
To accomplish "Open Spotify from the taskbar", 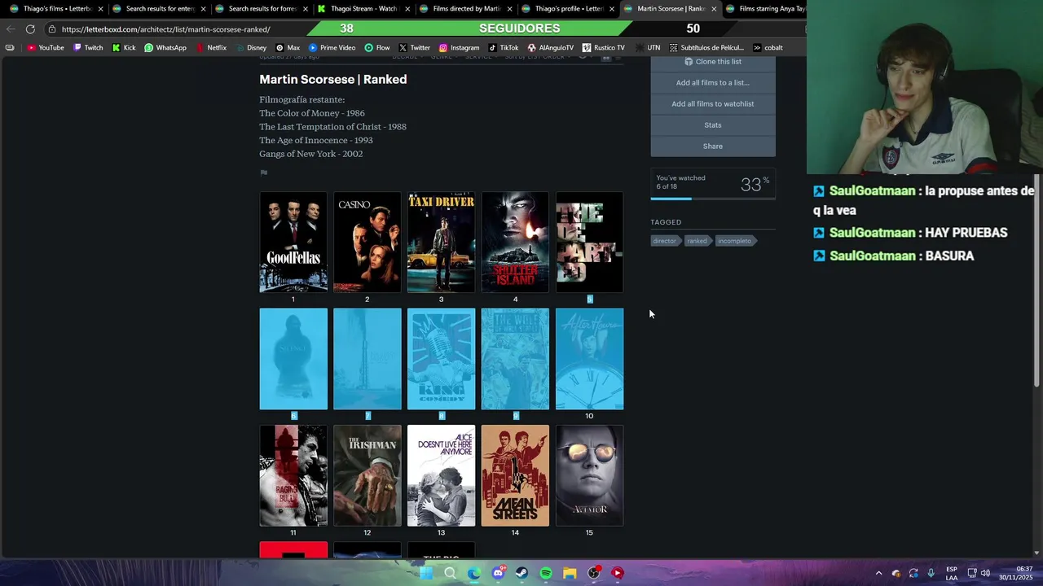I will pyautogui.click(x=546, y=573).
